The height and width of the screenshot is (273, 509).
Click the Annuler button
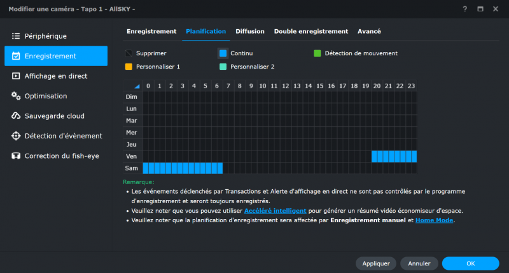419,263
